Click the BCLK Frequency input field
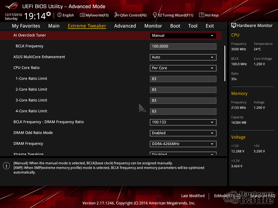 pyautogui.click(x=183, y=46)
